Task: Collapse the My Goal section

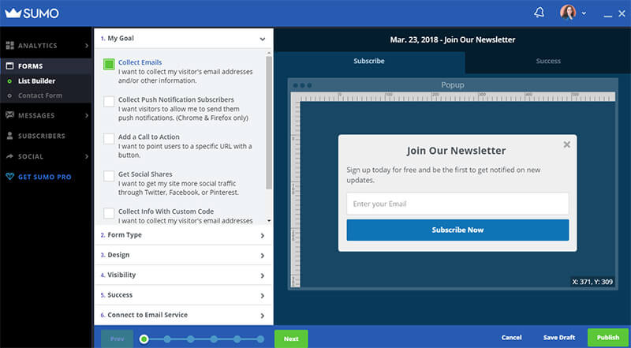Action: tap(184, 39)
